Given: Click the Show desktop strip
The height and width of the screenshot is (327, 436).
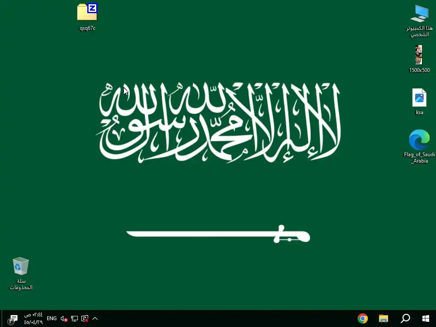Looking at the screenshot, I should pos(1,318).
